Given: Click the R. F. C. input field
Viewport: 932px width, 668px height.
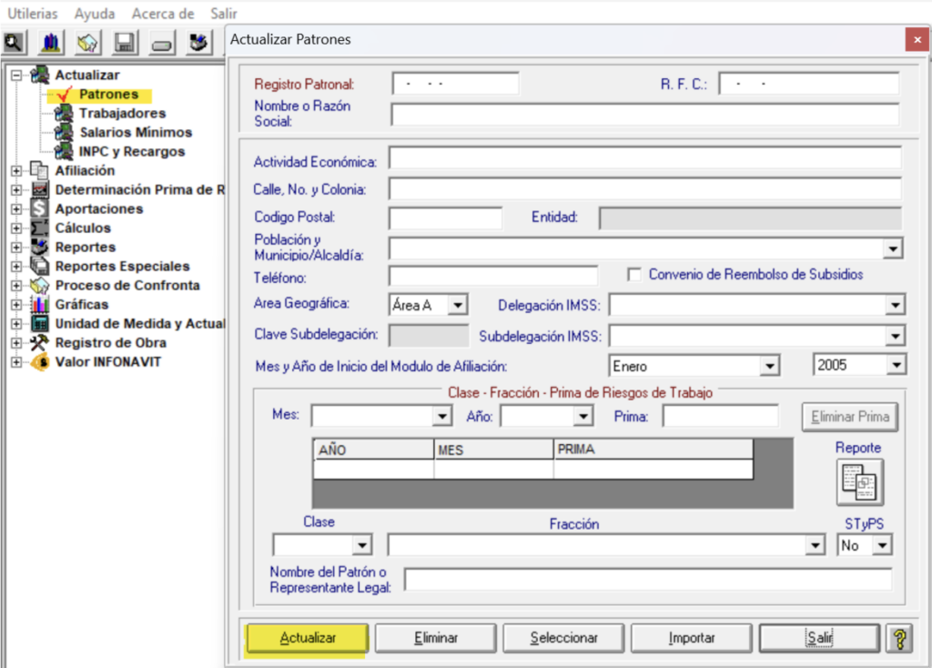Looking at the screenshot, I should click(809, 84).
